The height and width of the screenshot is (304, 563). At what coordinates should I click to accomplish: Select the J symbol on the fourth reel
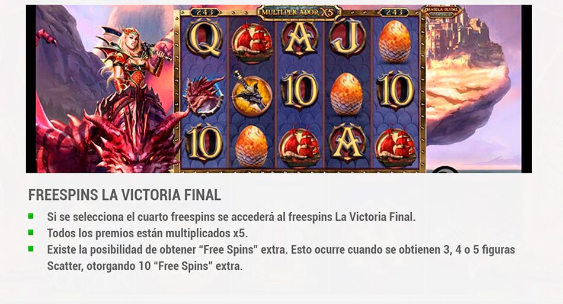347,40
